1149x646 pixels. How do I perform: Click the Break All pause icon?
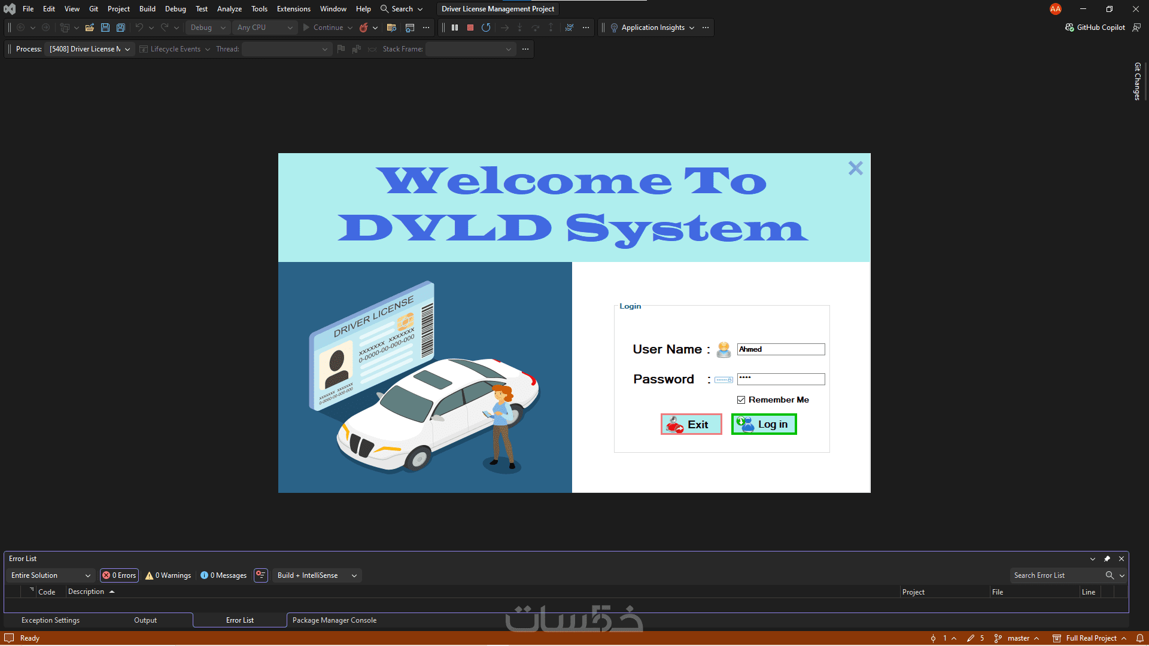point(455,28)
